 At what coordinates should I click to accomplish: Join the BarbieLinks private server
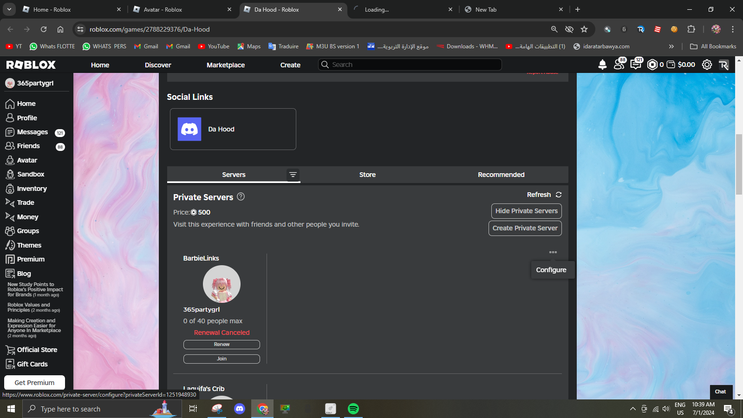pos(222,359)
